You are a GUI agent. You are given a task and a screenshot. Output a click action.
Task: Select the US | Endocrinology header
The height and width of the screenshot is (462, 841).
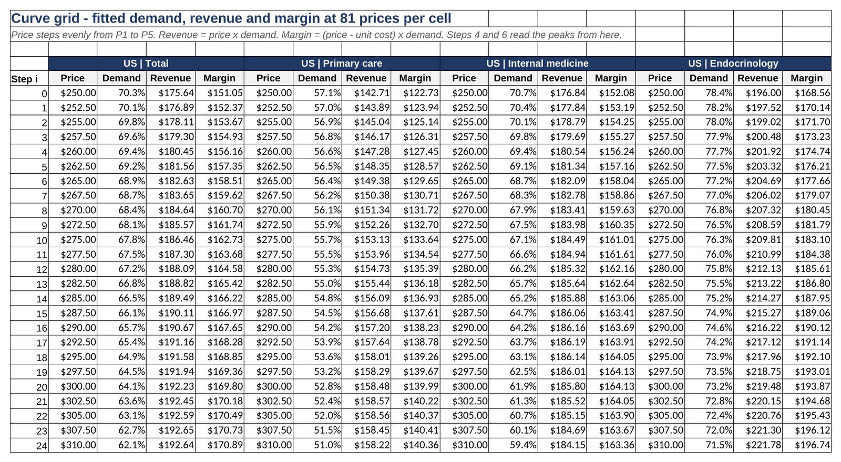tap(733, 64)
